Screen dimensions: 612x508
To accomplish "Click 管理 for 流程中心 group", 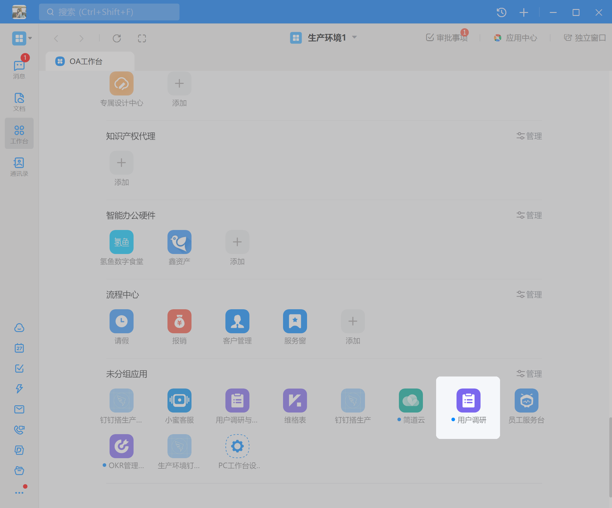I will click(529, 295).
